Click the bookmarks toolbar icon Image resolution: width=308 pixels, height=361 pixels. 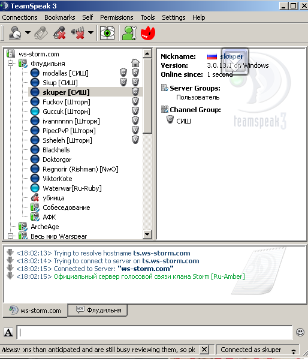coord(41,33)
